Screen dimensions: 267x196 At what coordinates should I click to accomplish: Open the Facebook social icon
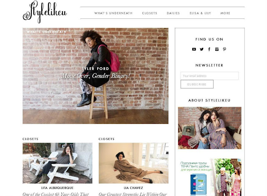(x=209, y=49)
